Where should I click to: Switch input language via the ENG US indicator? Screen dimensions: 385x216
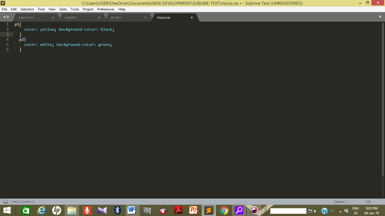356,210
